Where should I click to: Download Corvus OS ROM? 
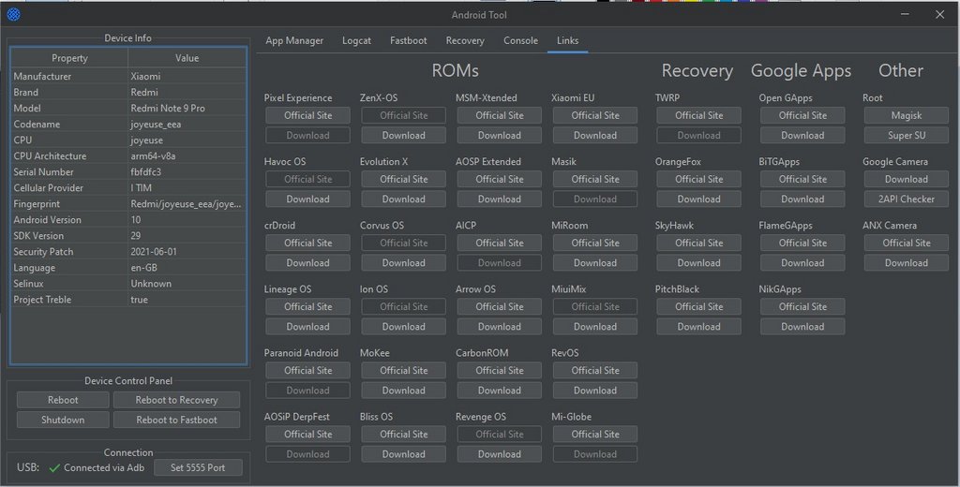(403, 262)
